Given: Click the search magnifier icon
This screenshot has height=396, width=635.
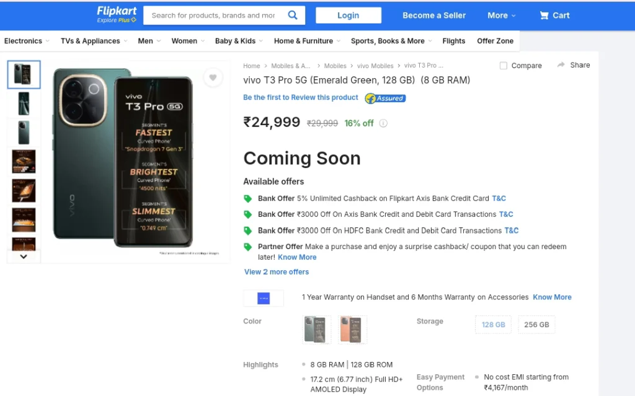Looking at the screenshot, I should (293, 15).
